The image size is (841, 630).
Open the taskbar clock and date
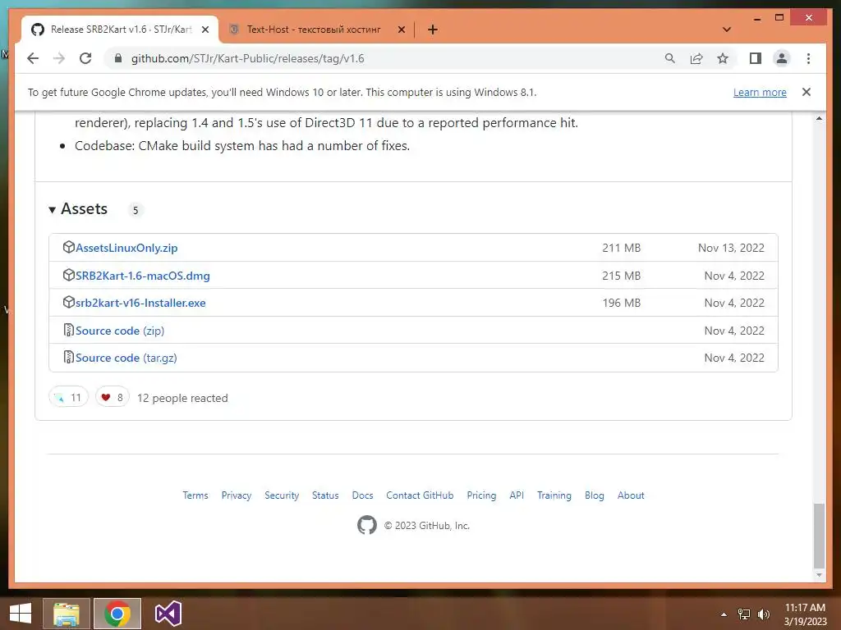pyautogui.click(x=805, y=614)
